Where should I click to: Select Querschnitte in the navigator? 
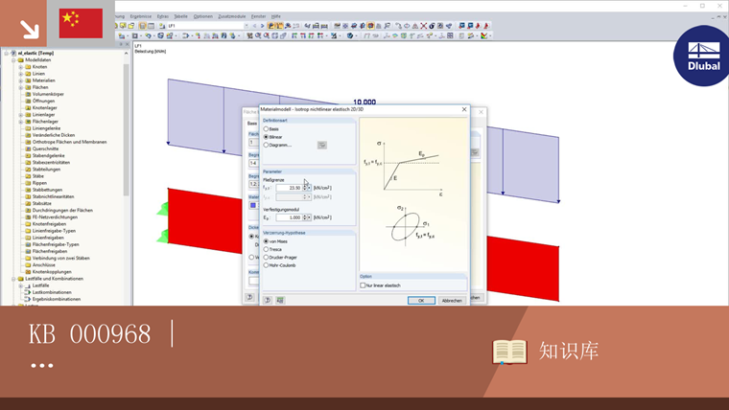[46, 149]
